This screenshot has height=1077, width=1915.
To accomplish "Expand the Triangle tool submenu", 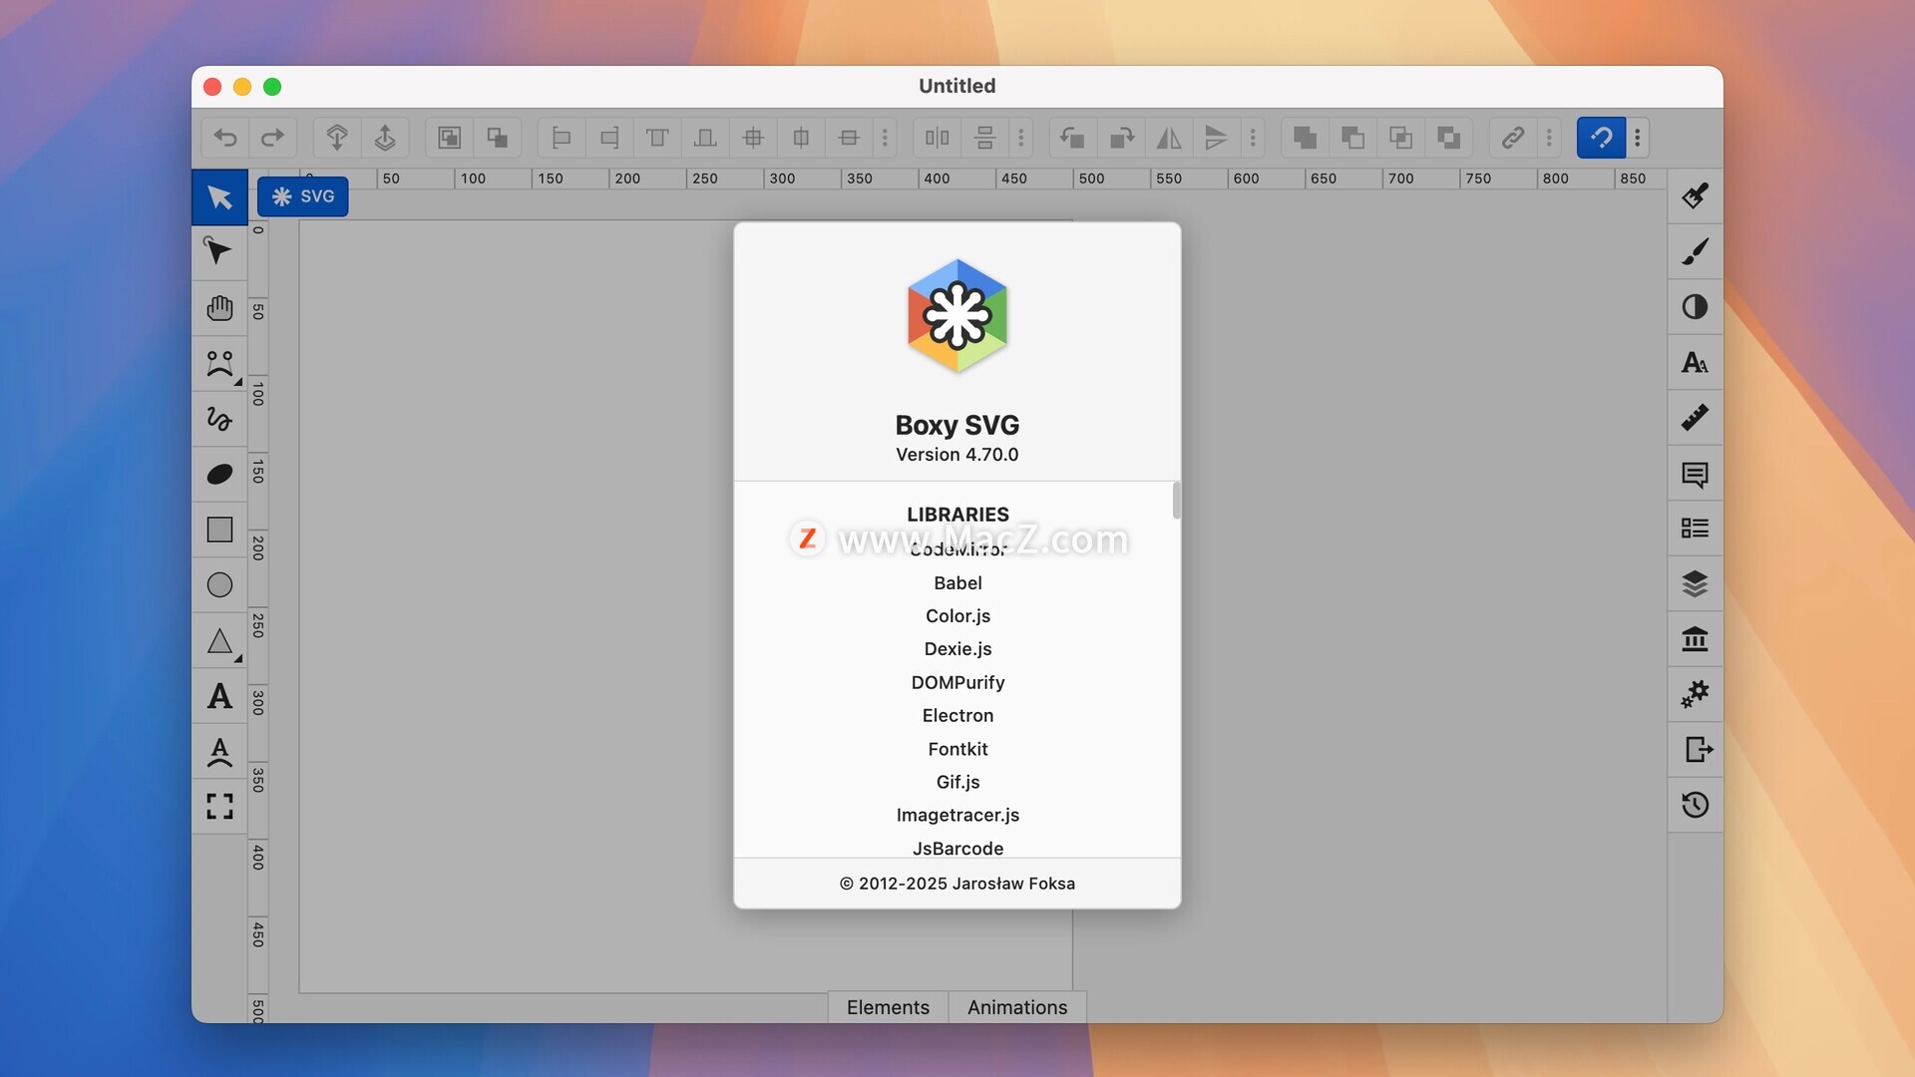I will pyautogui.click(x=238, y=659).
